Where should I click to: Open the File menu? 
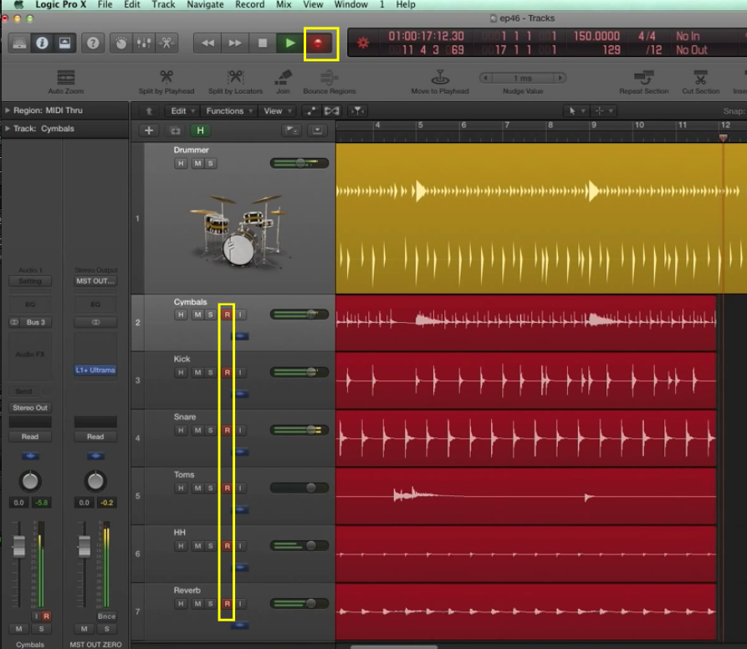pyautogui.click(x=105, y=5)
